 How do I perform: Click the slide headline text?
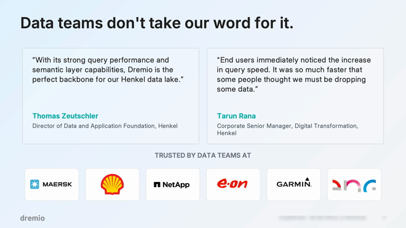tap(157, 23)
